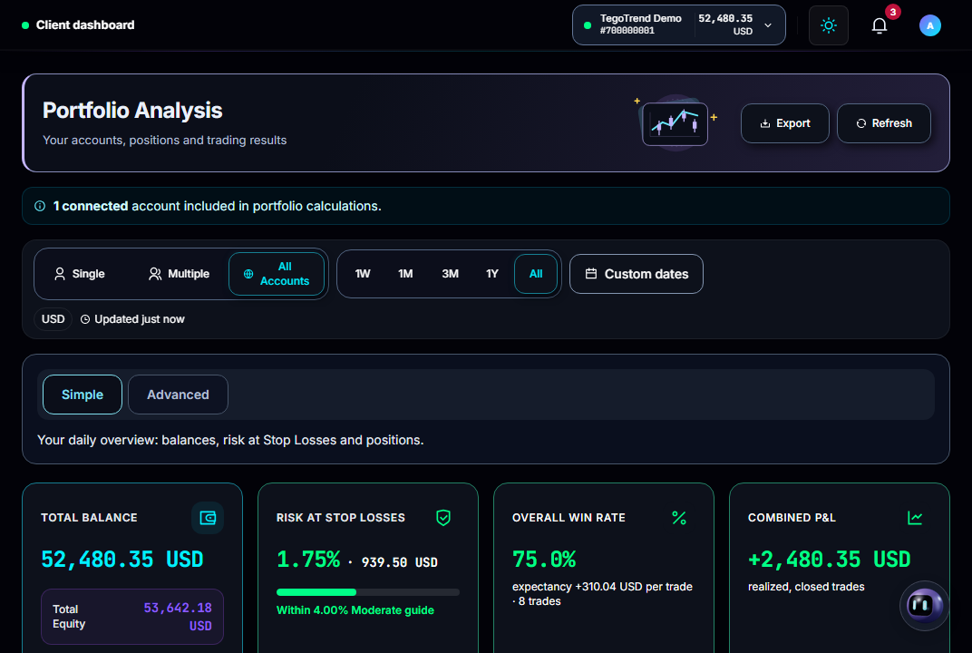Click the shield icon in Risk at Stop Losses
This screenshot has width=972, height=653.
point(443,518)
